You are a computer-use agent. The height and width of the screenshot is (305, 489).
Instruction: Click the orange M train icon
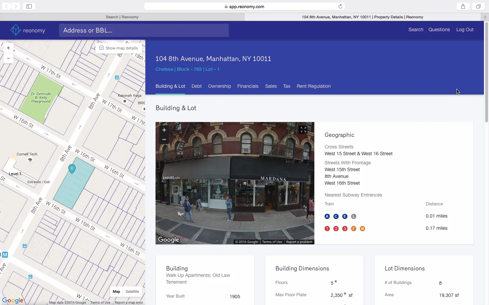[x=362, y=229]
